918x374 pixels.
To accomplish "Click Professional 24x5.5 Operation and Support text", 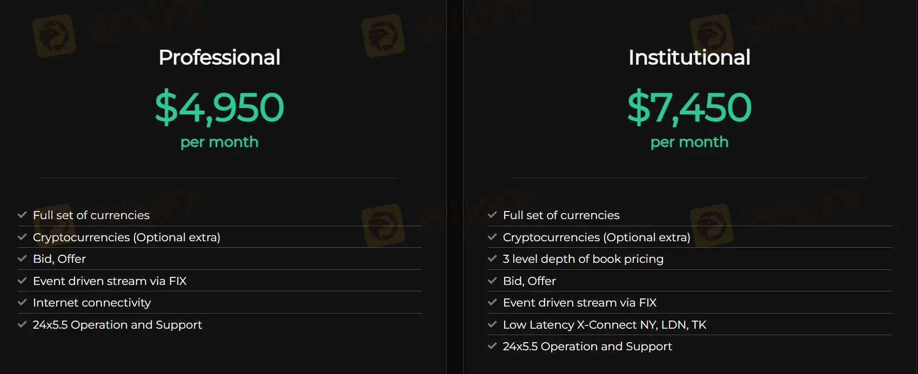I will click(x=117, y=325).
